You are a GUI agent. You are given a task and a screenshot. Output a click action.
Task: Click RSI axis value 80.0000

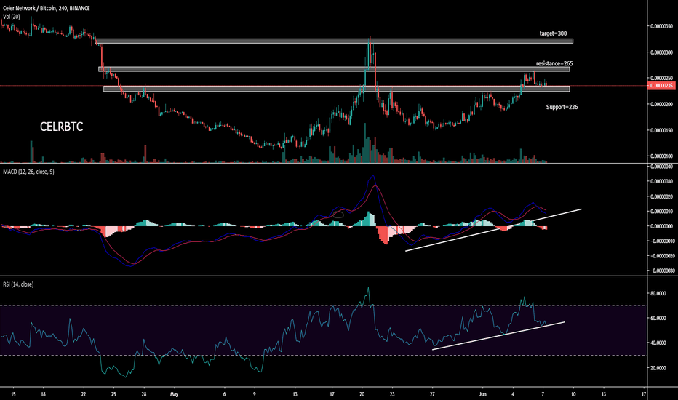pos(658,293)
